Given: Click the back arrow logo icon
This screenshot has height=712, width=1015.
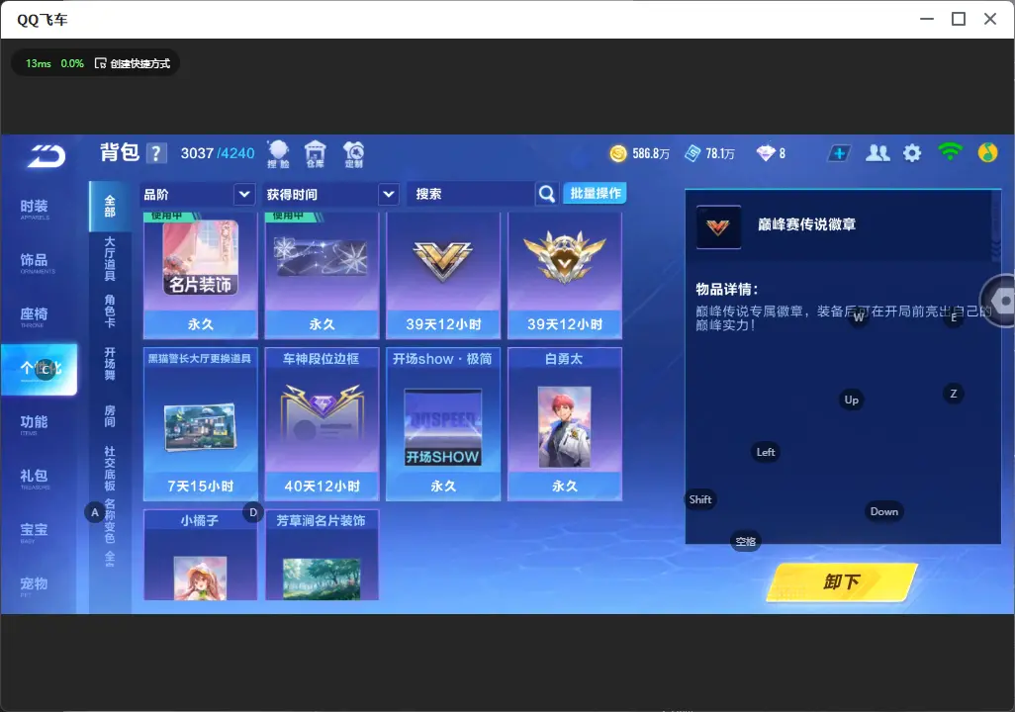Looking at the screenshot, I should point(46,156).
